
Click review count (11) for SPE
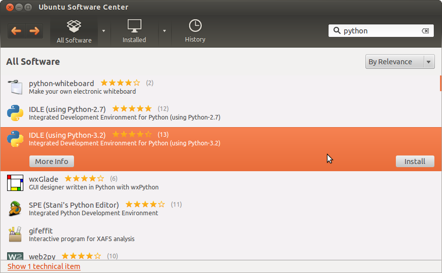pyautogui.click(x=176, y=205)
